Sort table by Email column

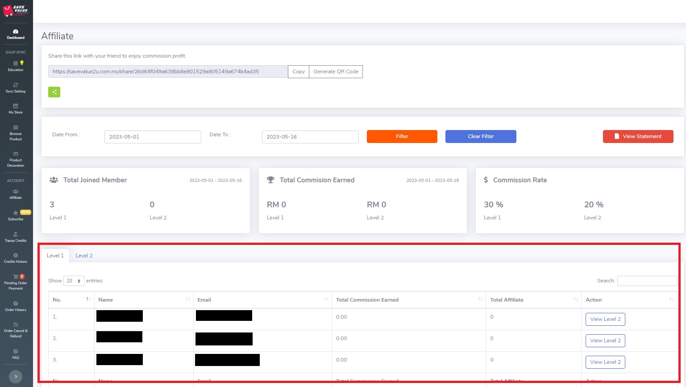pyautogui.click(x=262, y=300)
